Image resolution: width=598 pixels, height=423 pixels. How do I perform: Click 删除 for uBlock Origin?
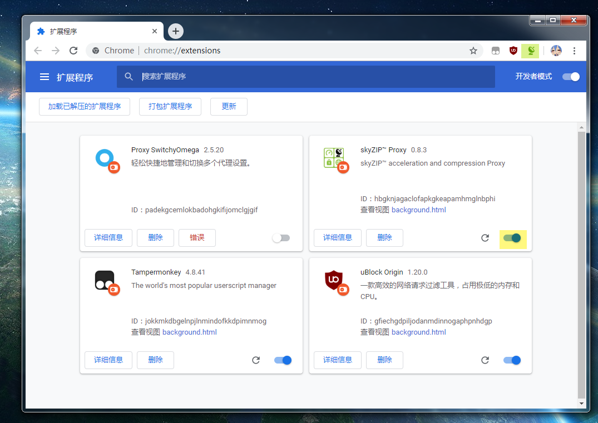(384, 361)
